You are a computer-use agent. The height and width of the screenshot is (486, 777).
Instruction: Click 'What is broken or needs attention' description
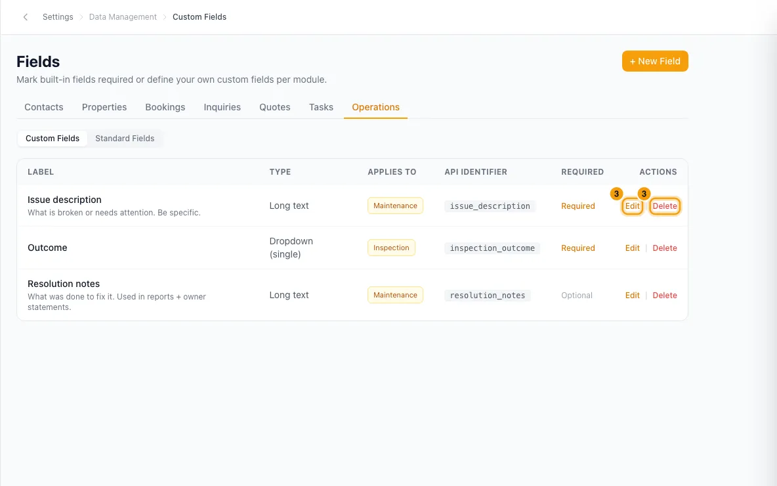click(114, 213)
